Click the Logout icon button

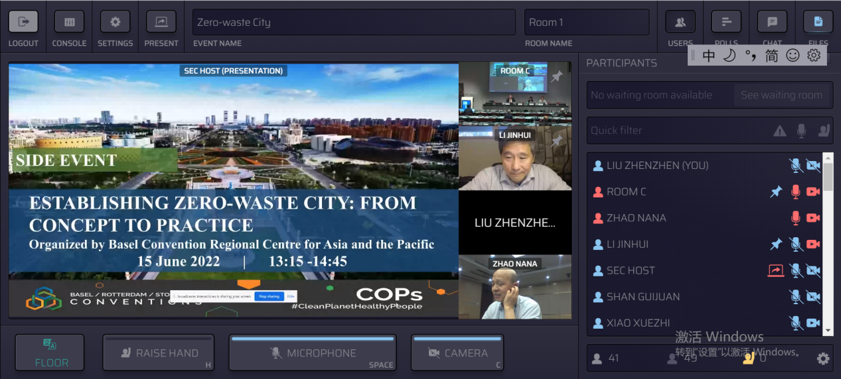23,22
